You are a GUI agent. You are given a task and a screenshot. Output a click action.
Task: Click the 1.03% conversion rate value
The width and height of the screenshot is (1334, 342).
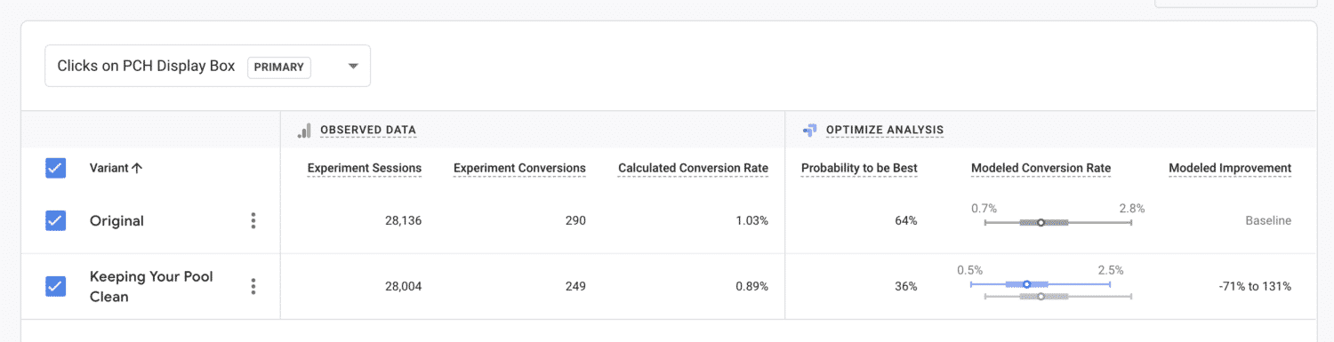tap(751, 221)
